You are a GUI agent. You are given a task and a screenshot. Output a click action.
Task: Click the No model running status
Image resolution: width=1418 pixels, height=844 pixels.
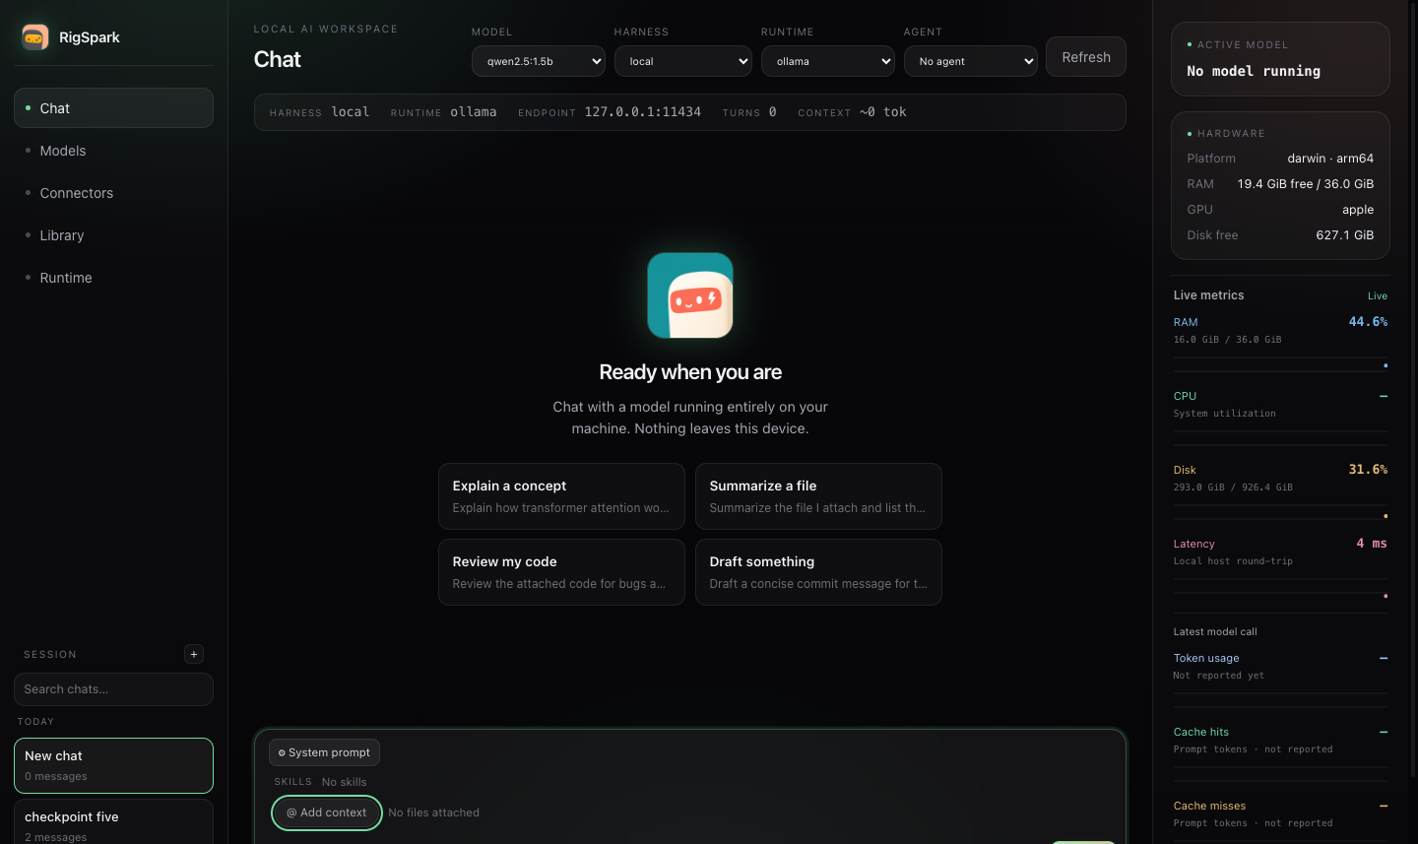(1254, 71)
